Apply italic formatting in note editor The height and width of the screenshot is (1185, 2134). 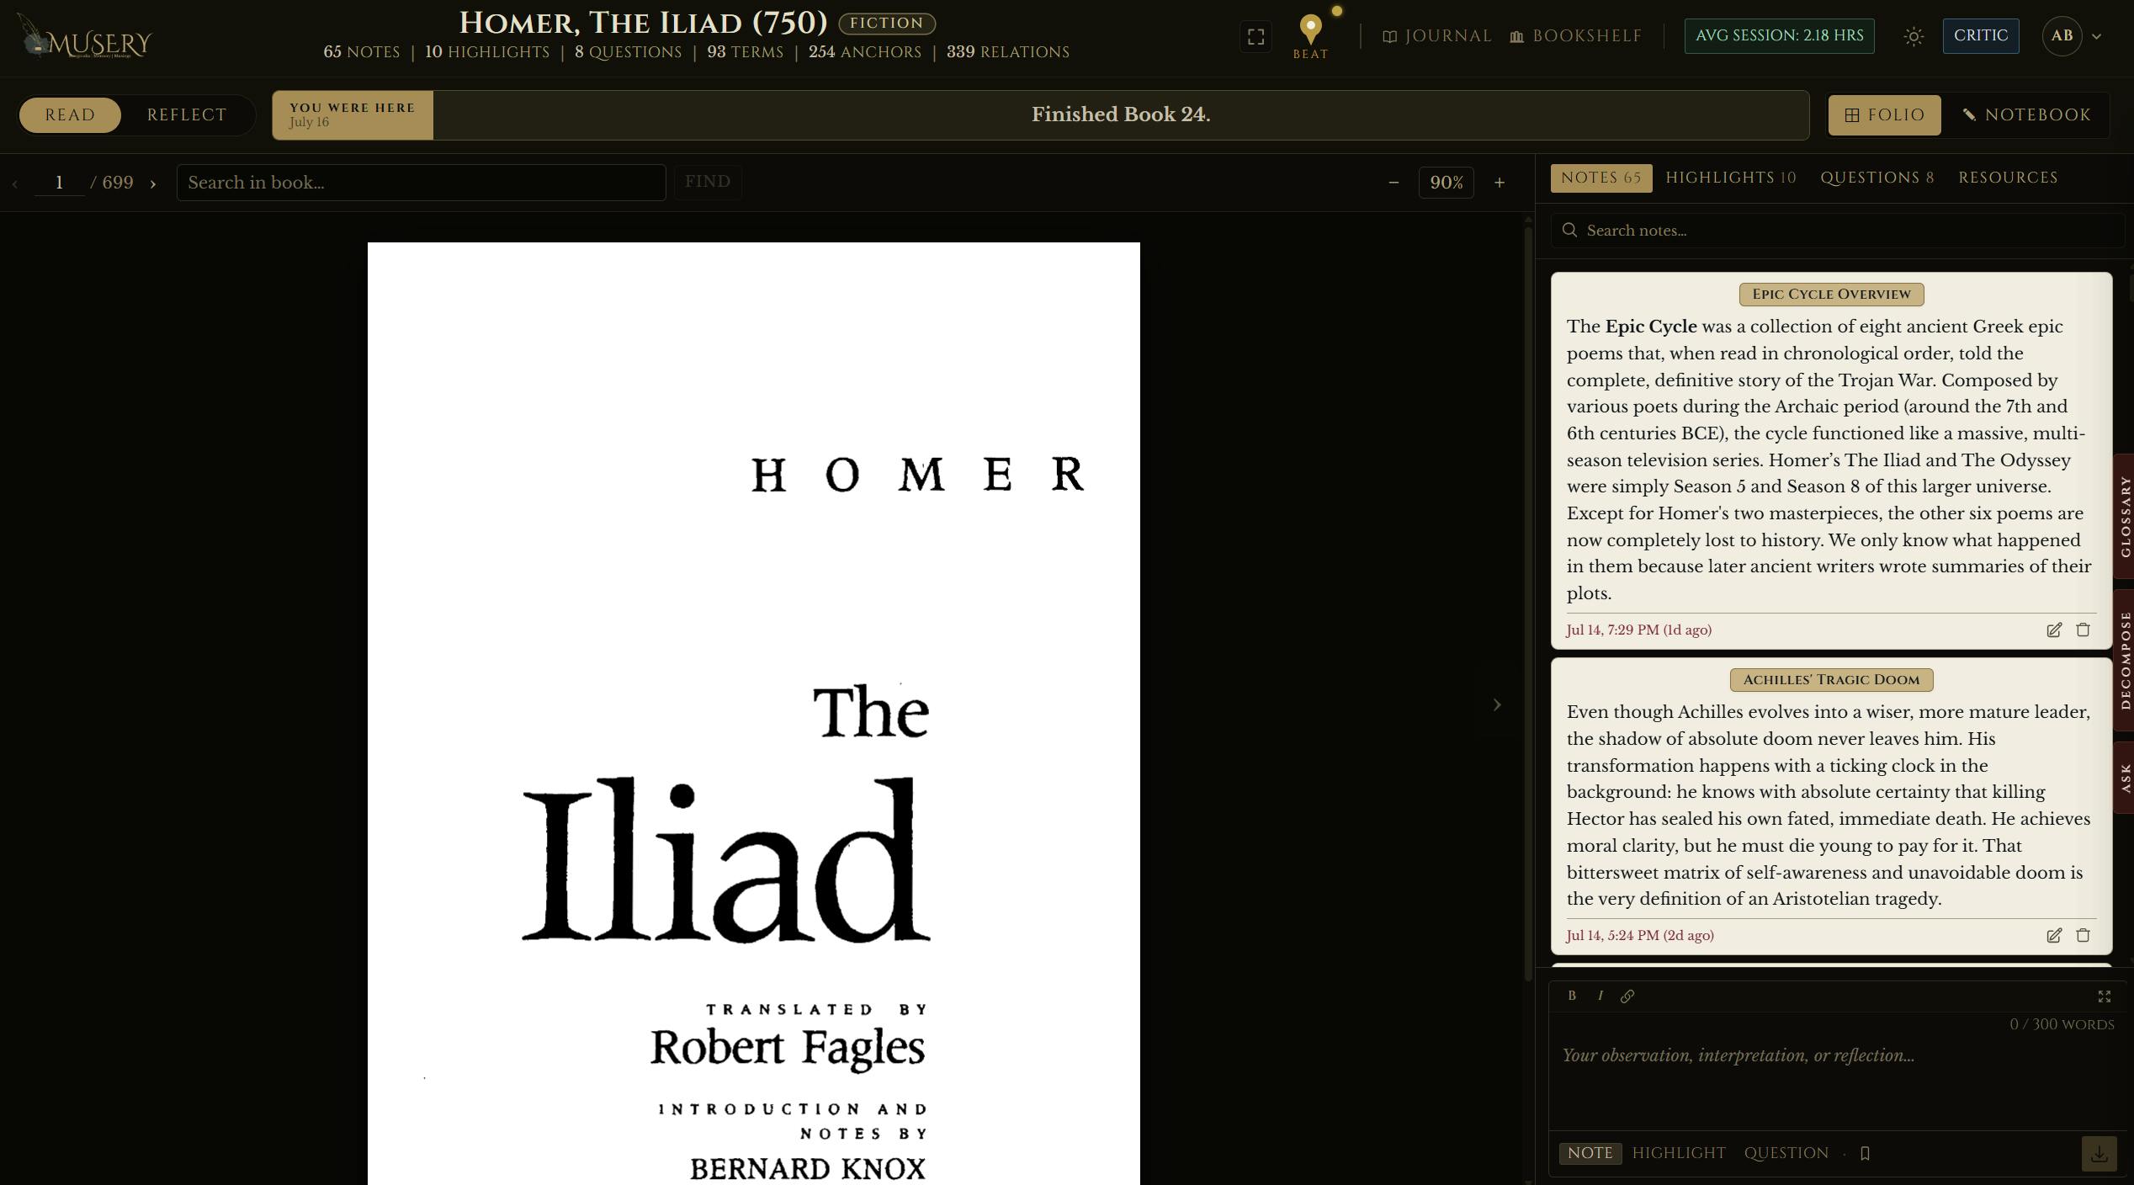click(1600, 996)
